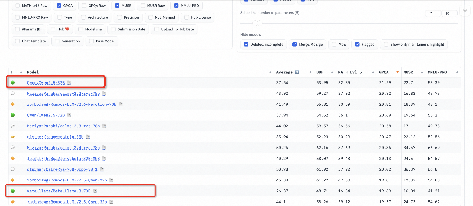Click the chat bubble icon for calme-2.3-rys-78b
Screen dimensions: 473x206
pyautogui.click(x=13, y=126)
